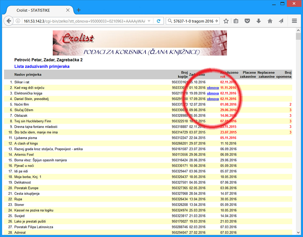Open the Firefox hamburger menu
This screenshot has height=237, width=303.
(x=294, y=21)
